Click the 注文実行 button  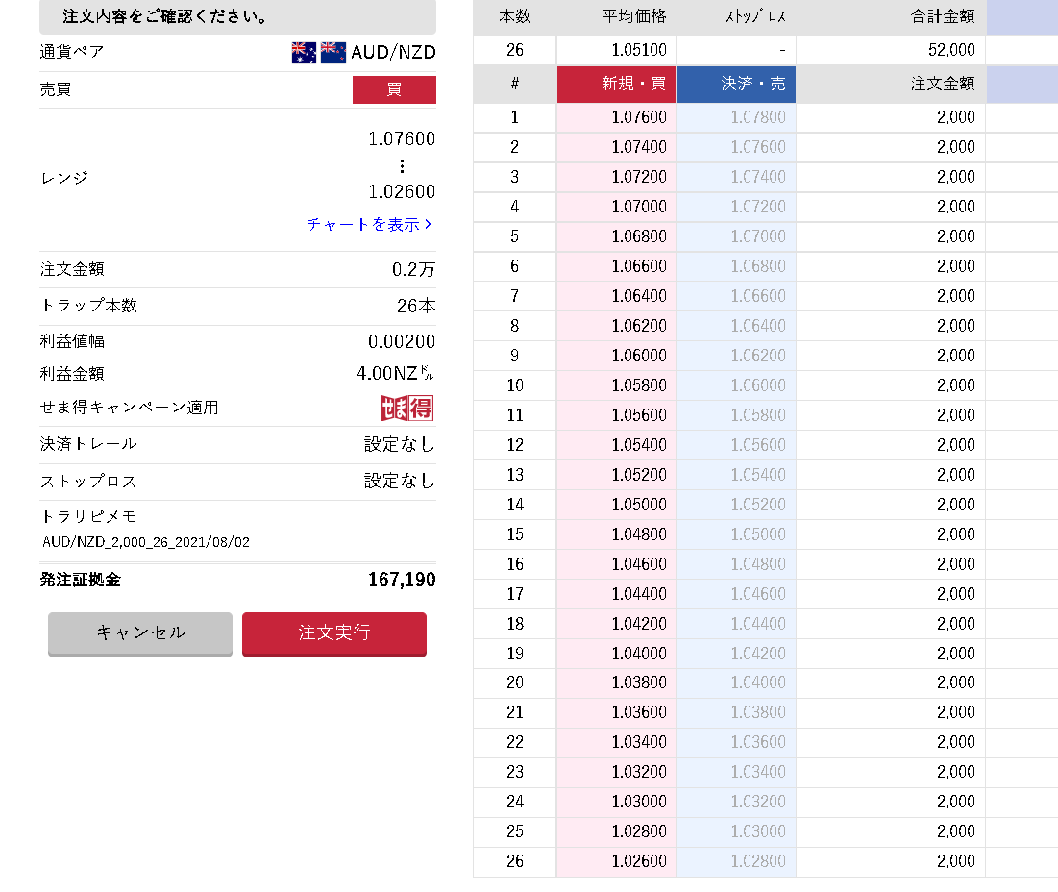333,633
